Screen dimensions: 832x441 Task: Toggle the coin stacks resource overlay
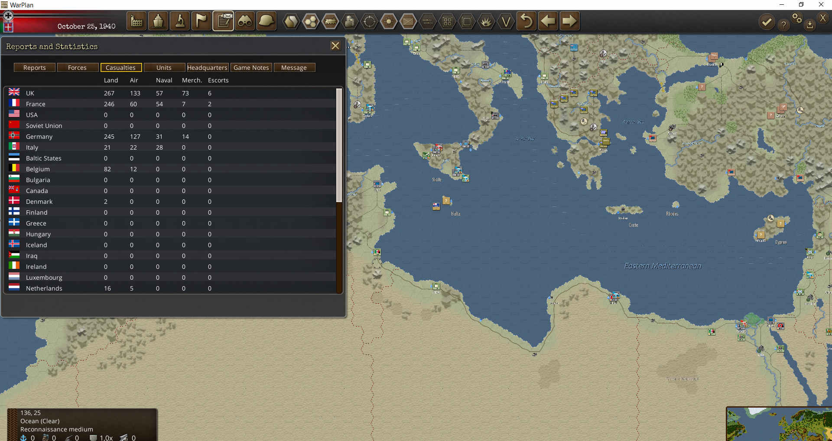[350, 21]
